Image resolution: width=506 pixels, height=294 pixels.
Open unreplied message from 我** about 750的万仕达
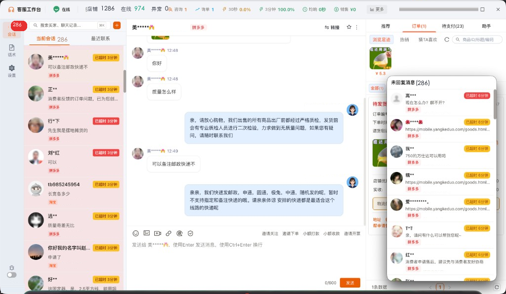pyautogui.click(x=440, y=156)
